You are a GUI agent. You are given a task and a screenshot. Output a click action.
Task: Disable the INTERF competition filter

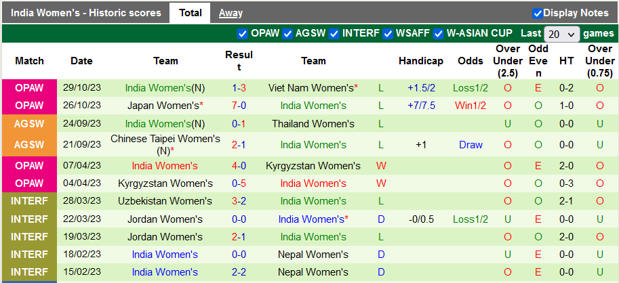point(334,33)
